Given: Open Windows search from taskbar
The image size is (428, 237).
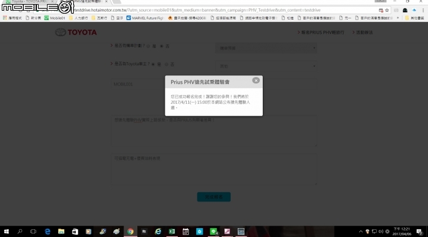Looking at the screenshot, I should click(20, 232).
